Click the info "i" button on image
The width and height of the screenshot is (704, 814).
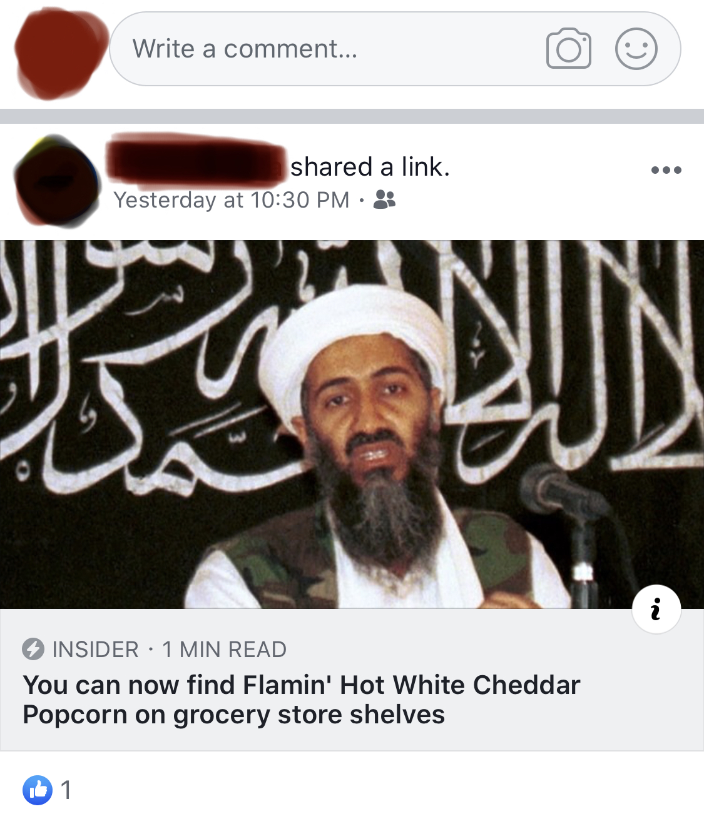[x=656, y=609]
